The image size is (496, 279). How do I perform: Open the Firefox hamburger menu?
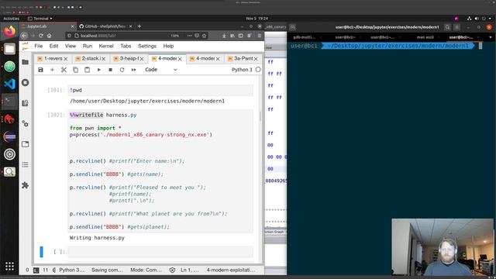pyautogui.click(x=260, y=36)
